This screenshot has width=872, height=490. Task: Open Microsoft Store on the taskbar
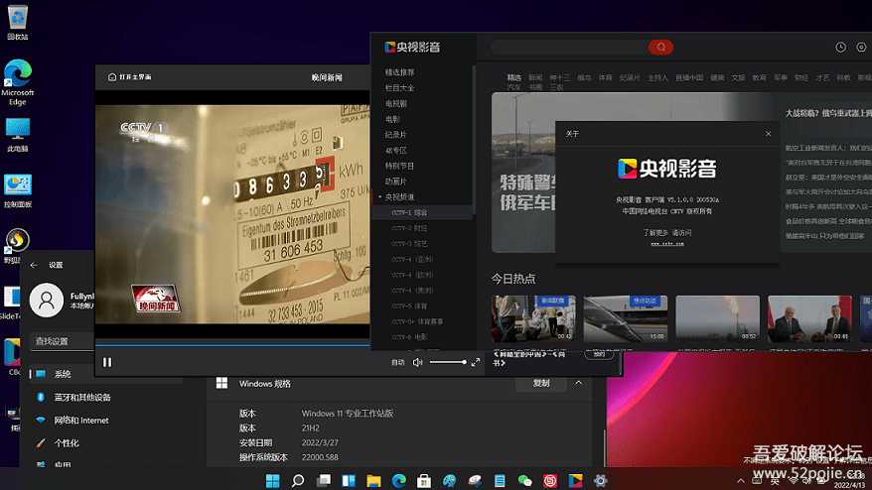[x=424, y=480]
